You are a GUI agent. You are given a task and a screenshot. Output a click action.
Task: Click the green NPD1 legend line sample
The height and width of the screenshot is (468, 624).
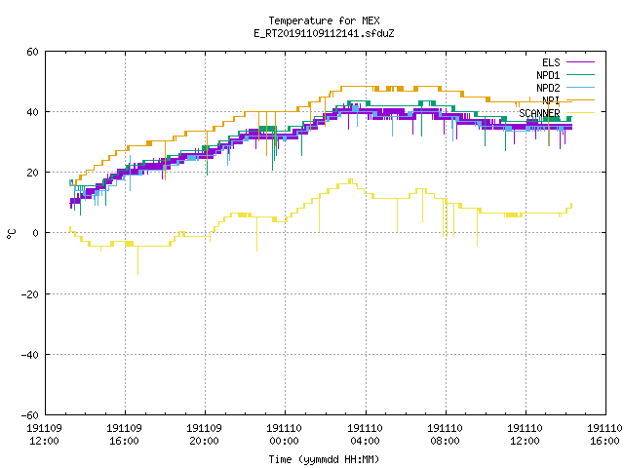tap(580, 74)
